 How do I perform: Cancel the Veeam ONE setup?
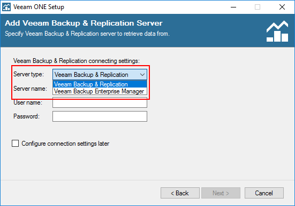[264, 193]
